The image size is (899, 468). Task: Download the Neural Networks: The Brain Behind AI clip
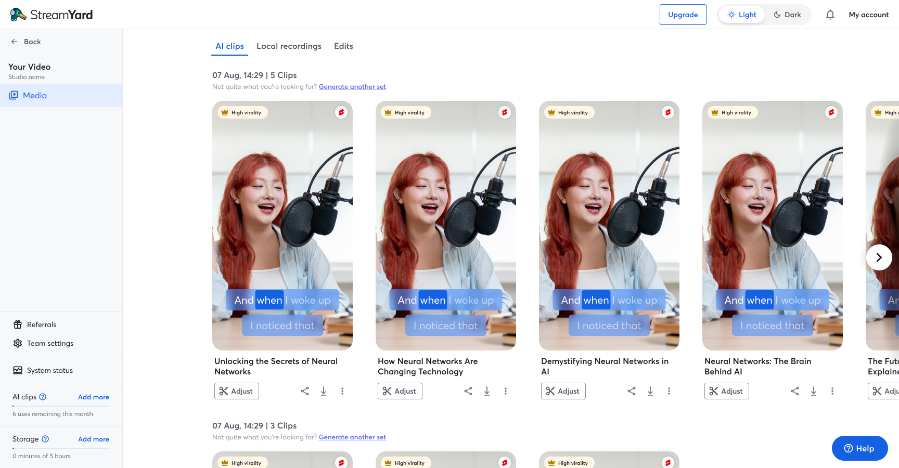[x=814, y=391]
